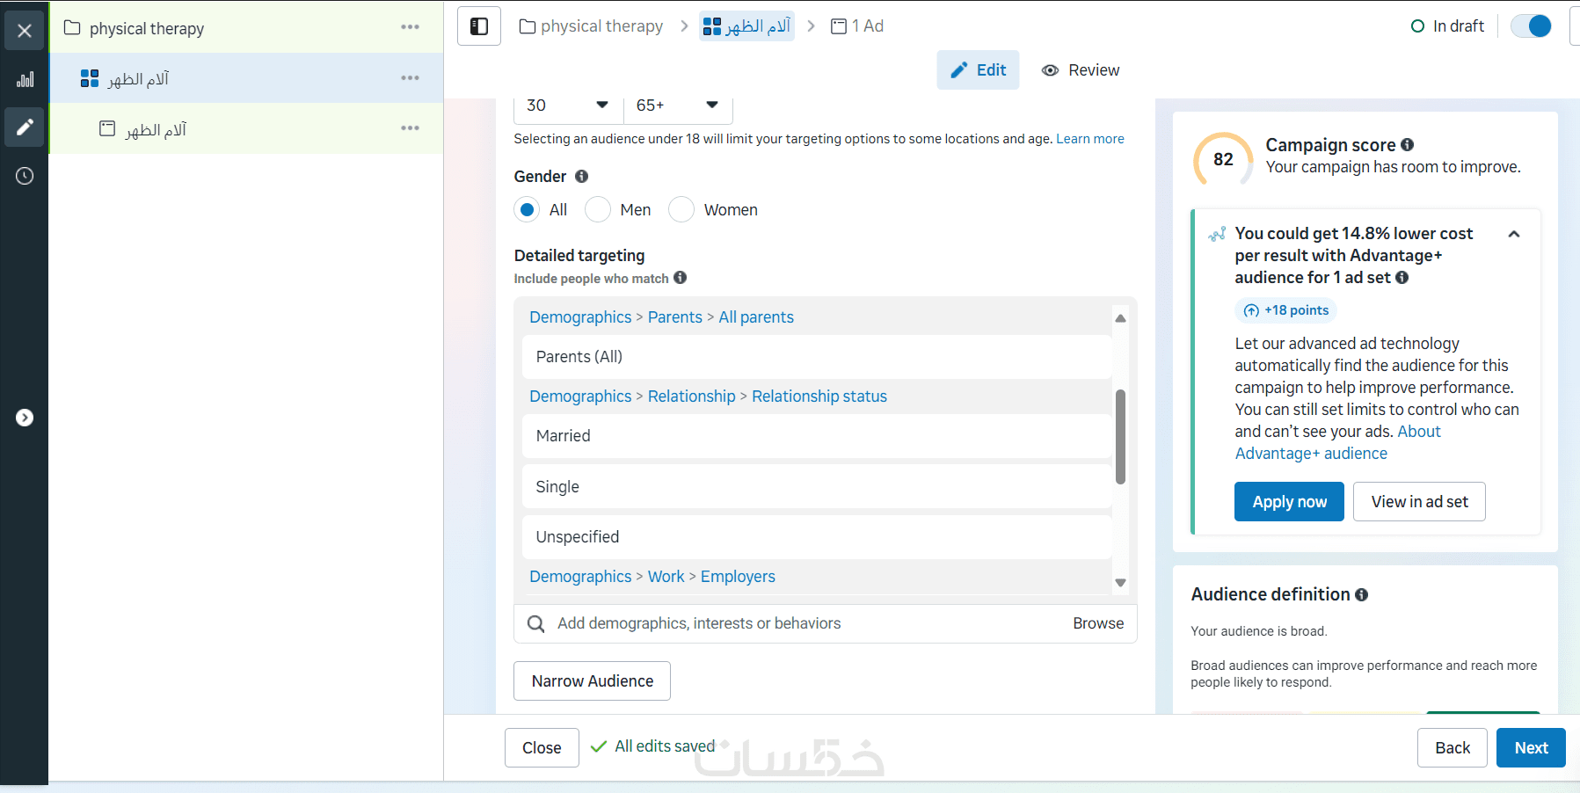Click the Narrow Audience button
Screen dimensions: 1580x793
coord(592,681)
